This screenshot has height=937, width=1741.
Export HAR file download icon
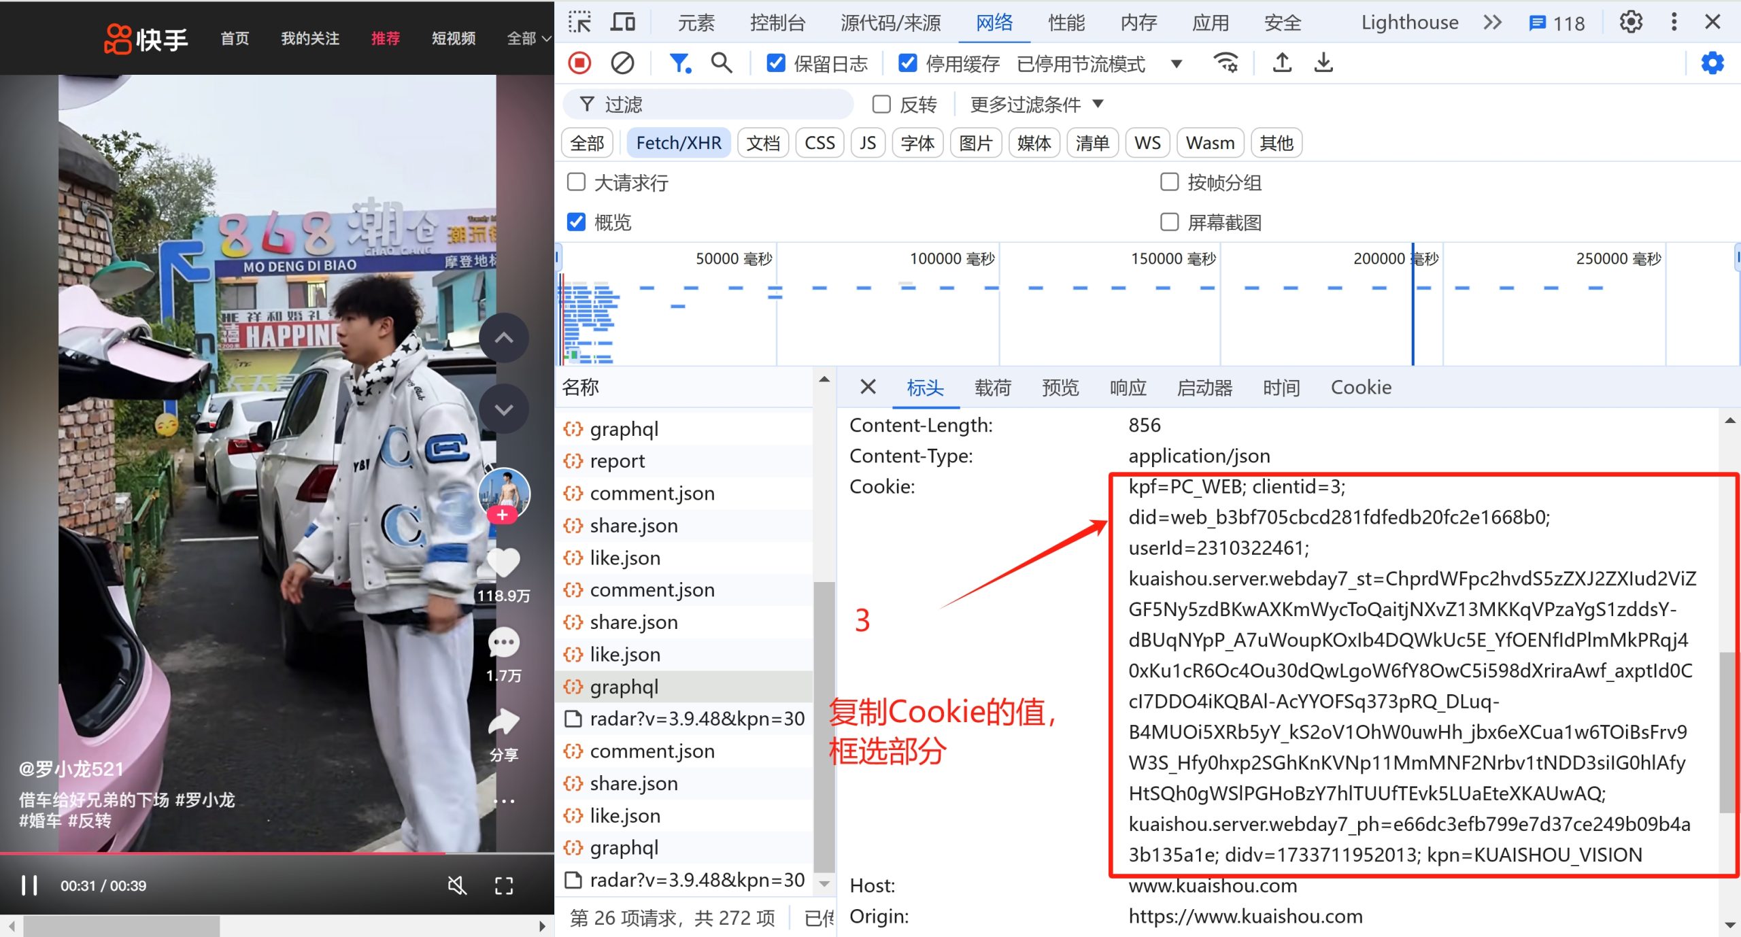click(1323, 63)
